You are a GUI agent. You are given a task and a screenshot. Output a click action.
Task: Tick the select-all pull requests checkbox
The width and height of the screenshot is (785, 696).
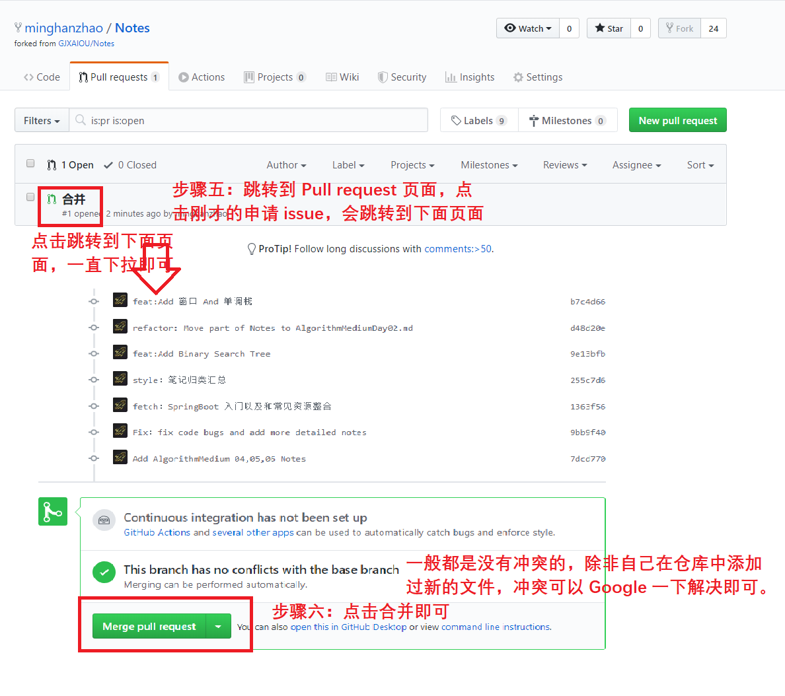30,164
